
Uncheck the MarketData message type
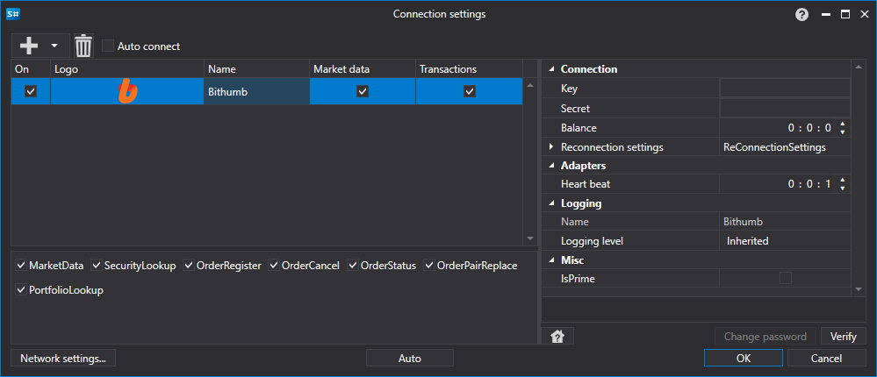[21, 266]
